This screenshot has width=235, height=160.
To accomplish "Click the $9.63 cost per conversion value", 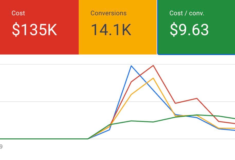I will coord(189,30).
